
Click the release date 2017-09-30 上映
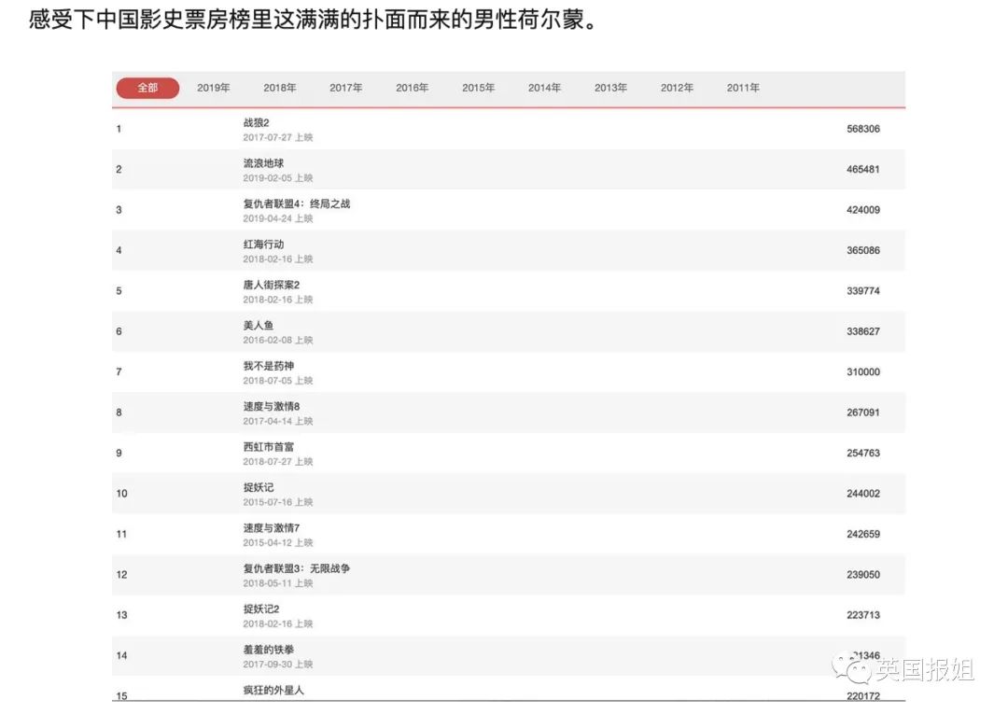coord(278,664)
